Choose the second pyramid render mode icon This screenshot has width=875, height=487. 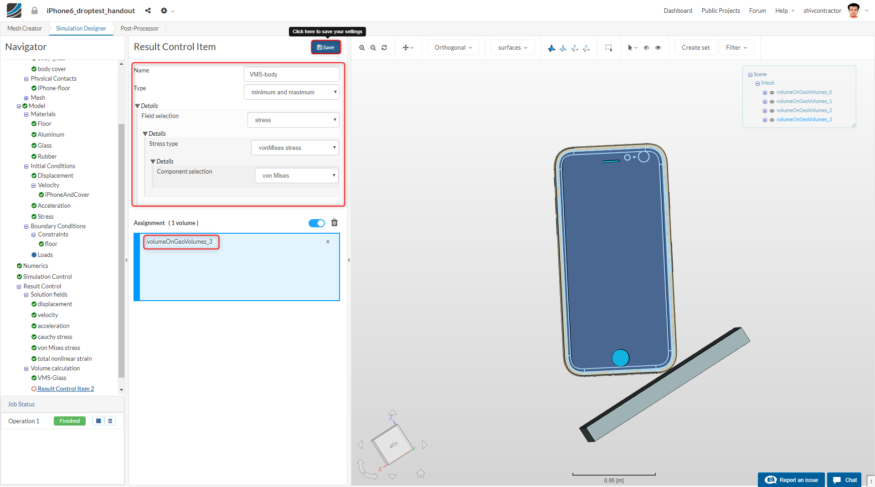pyautogui.click(x=563, y=48)
